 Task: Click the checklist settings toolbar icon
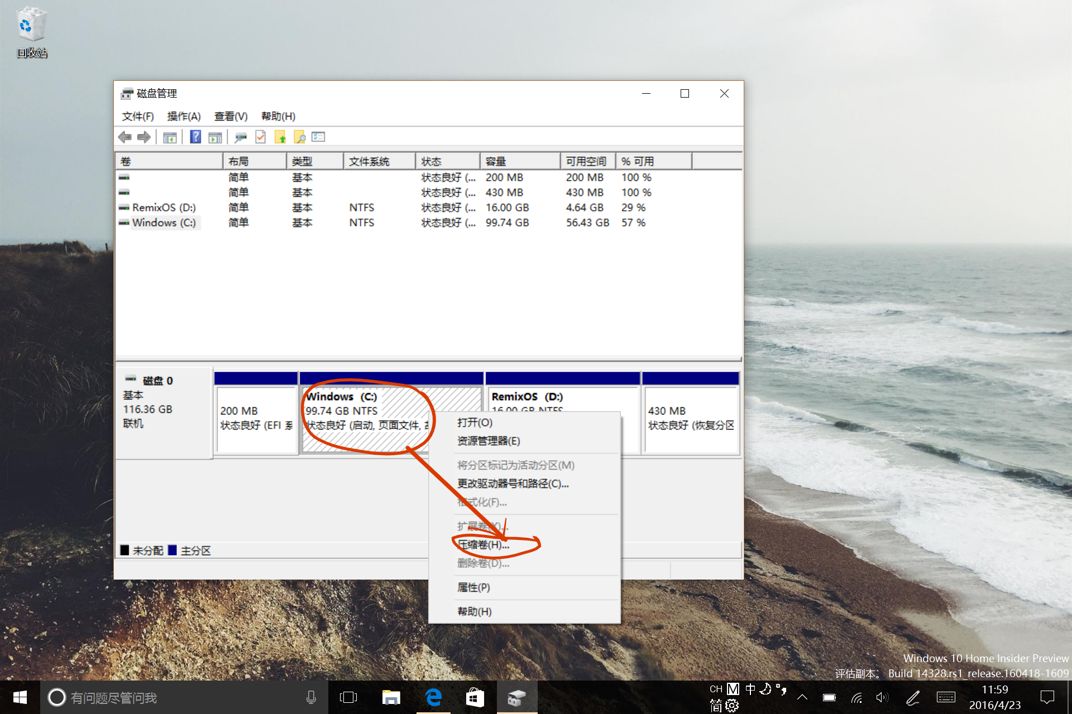(318, 137)
